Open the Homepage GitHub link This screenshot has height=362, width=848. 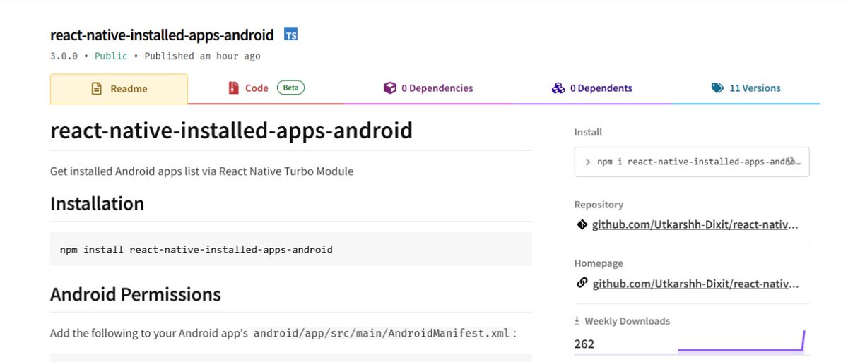pyautogui.click(x=696, y=284)
